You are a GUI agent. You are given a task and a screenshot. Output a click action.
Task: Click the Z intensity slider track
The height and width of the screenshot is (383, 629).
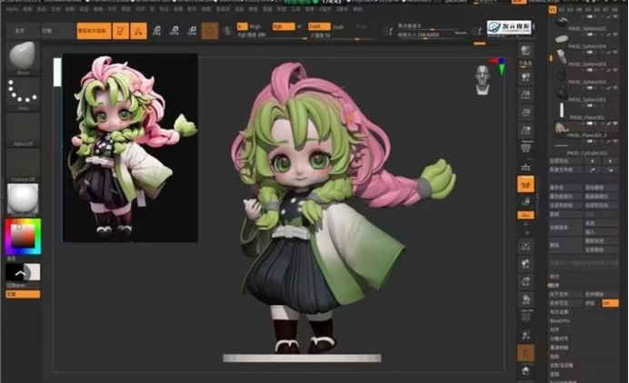343,37
